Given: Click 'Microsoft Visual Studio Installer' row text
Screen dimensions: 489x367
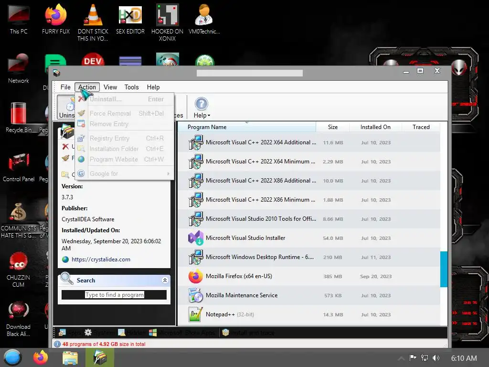Looking at the screenshot, I should tap(245, 238).
